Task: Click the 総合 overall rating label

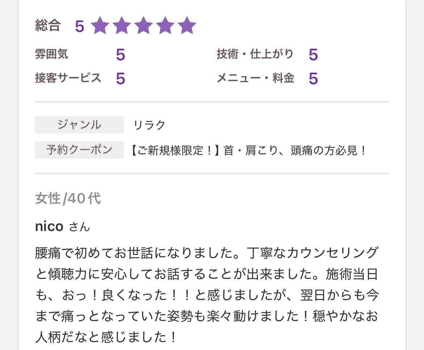Action: 47,26
